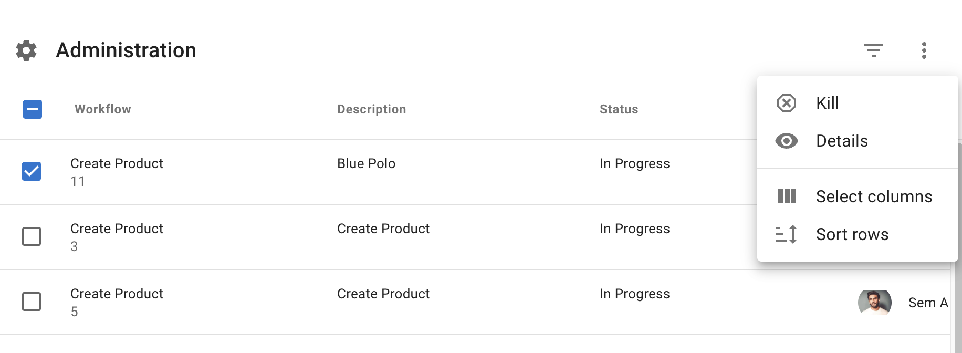Click the Blue Polo description cell

click(x=366, y=164)
